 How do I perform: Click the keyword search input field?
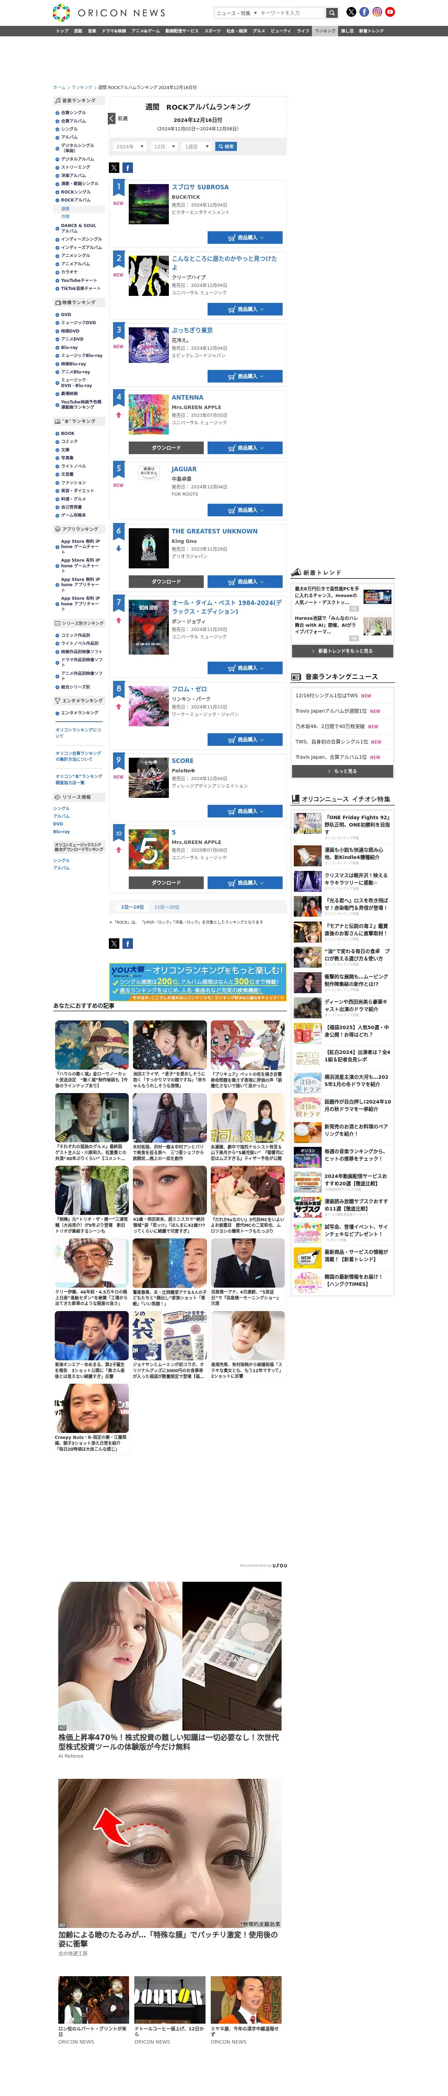292,13
